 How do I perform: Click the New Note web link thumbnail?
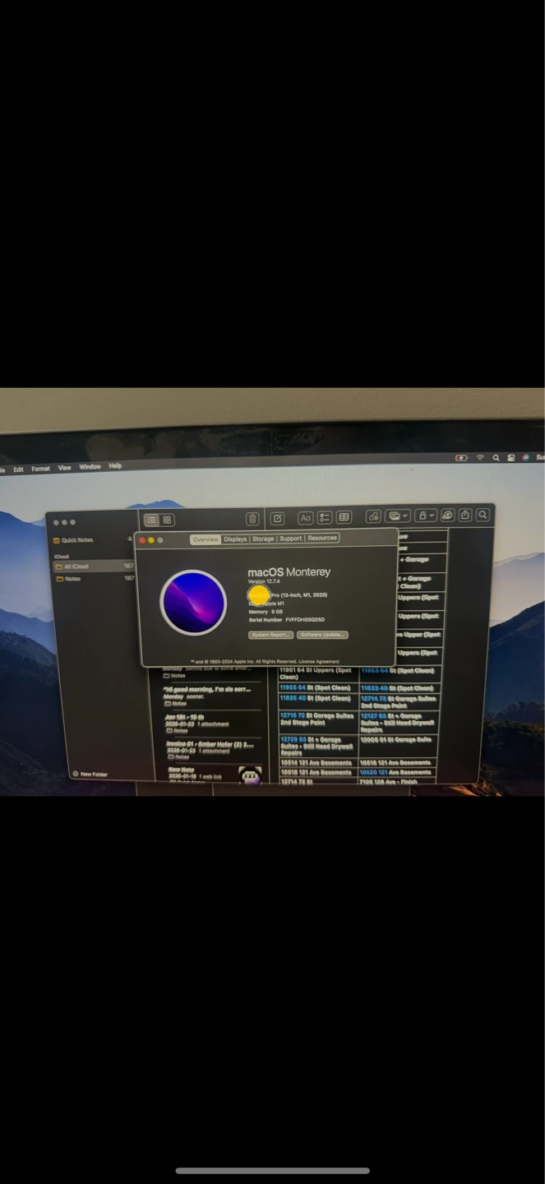point(250,775)
